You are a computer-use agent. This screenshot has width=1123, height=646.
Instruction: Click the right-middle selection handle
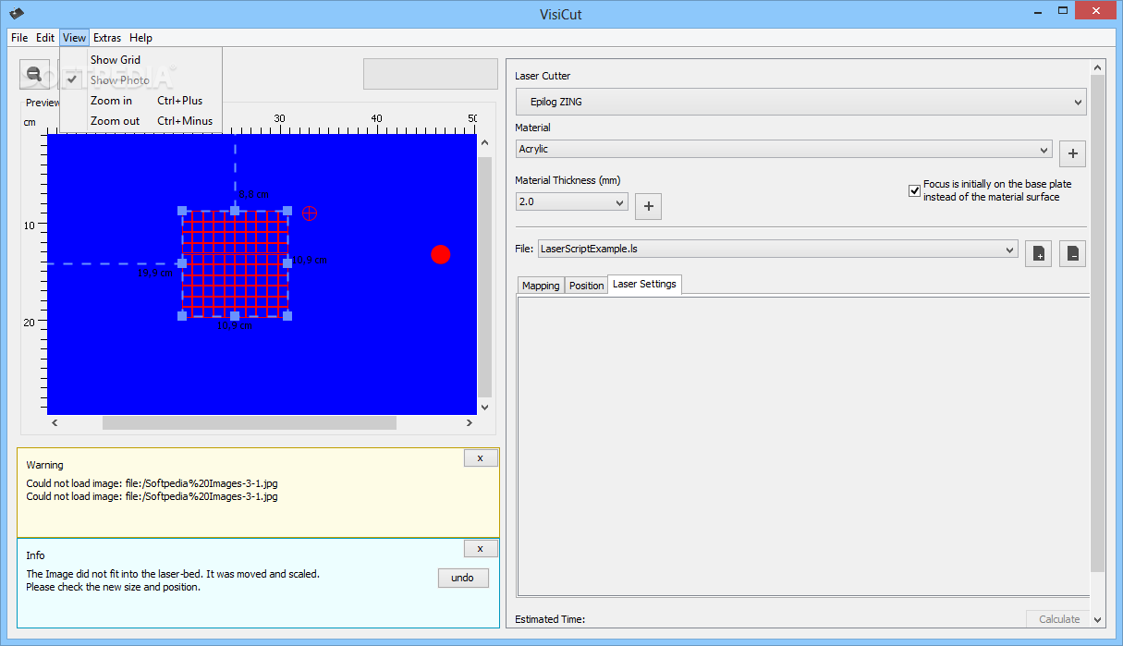(x=287, y=263)
